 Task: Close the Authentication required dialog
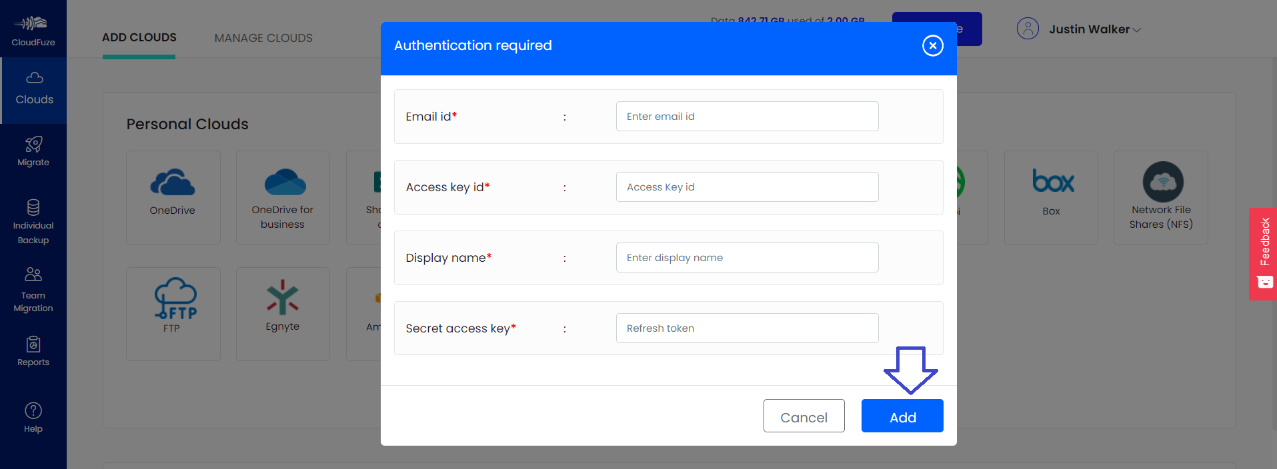tap(932, 45)
